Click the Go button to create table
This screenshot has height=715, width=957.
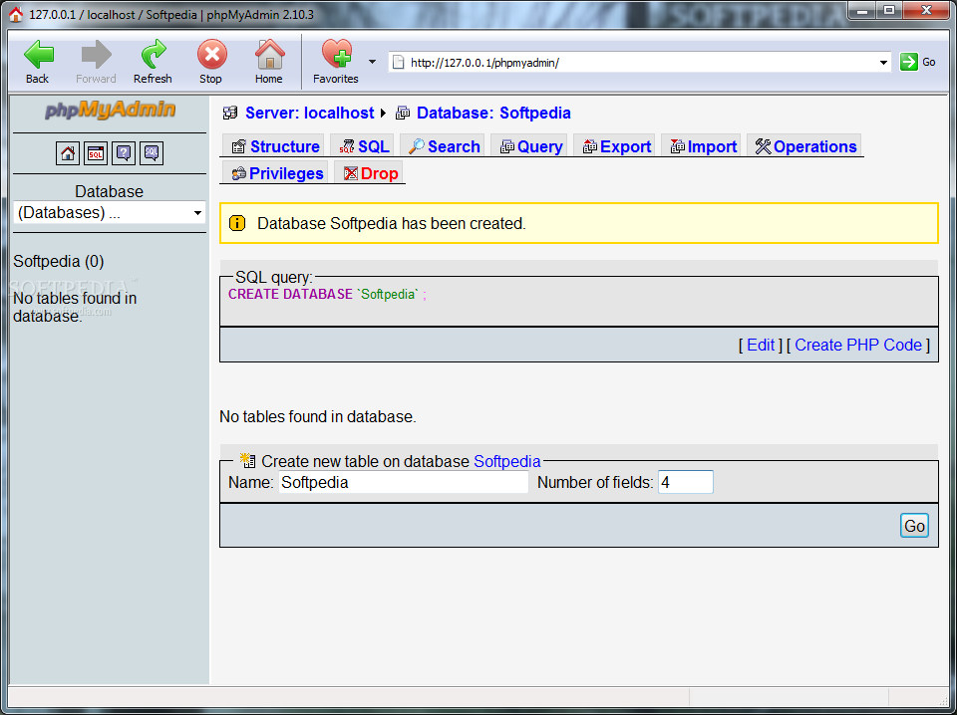914,526
